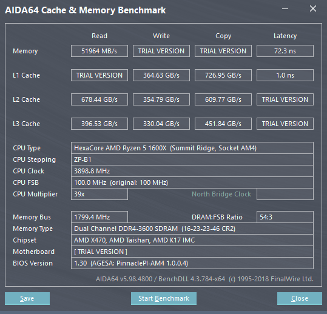Click L3 Cache Copy 451.84 GB/s value

point(223,124)
